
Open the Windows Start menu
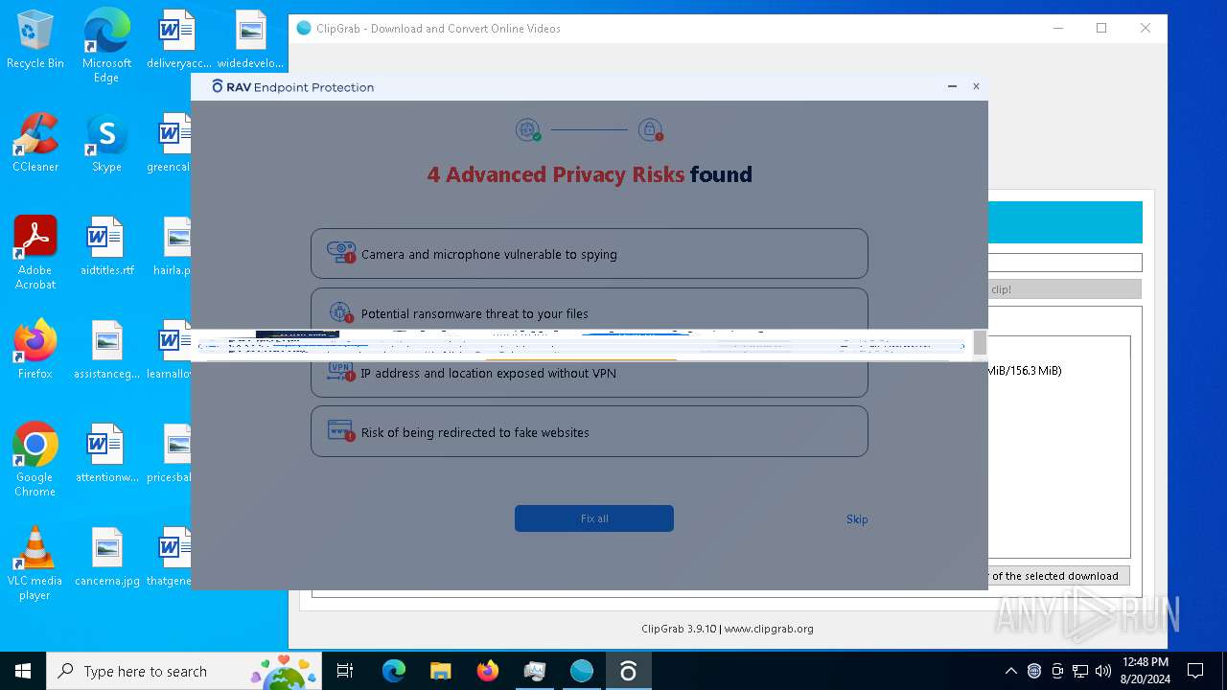(23, 671)
